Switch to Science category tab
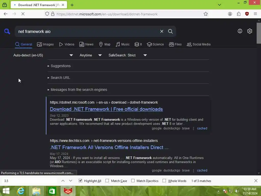The height and width of the screenshot is (196, 261). click(155, 44)
